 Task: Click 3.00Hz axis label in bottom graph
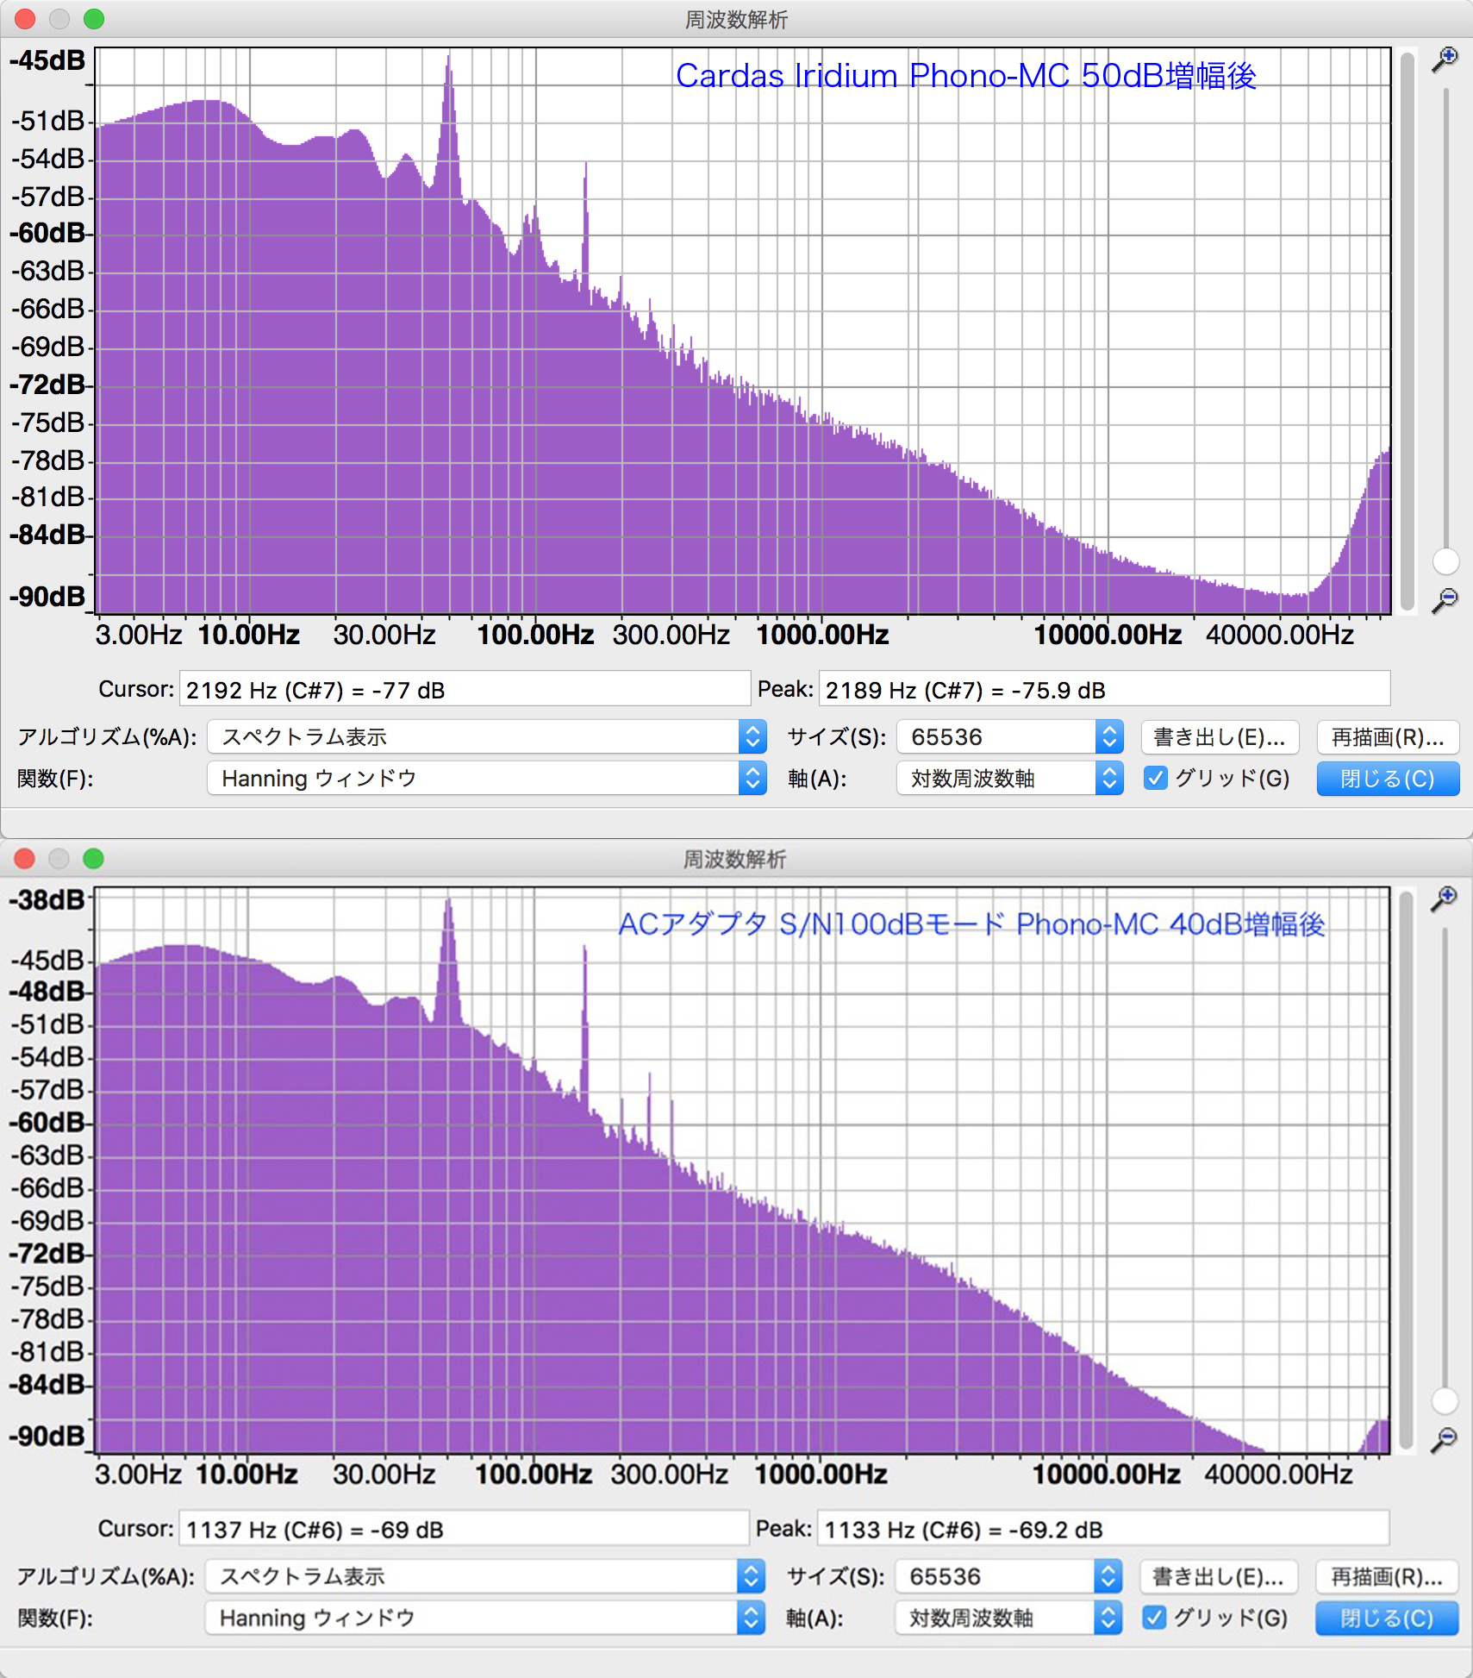138,1474
